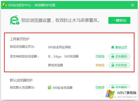Click the 一键锁定 button
139x101 pixels.
coord(119,20)
